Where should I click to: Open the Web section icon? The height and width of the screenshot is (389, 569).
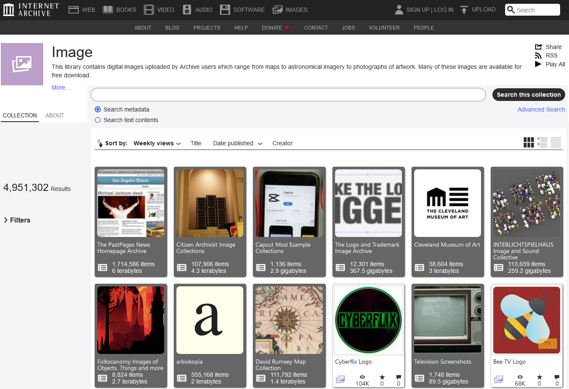(x=74, y=10)
